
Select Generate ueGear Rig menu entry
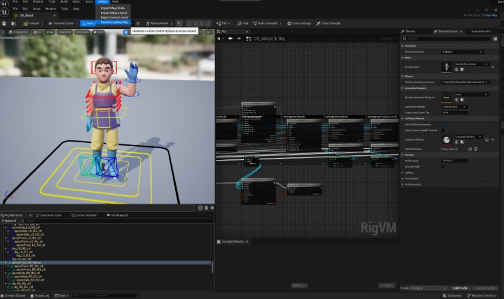click(x=114, y=22)
